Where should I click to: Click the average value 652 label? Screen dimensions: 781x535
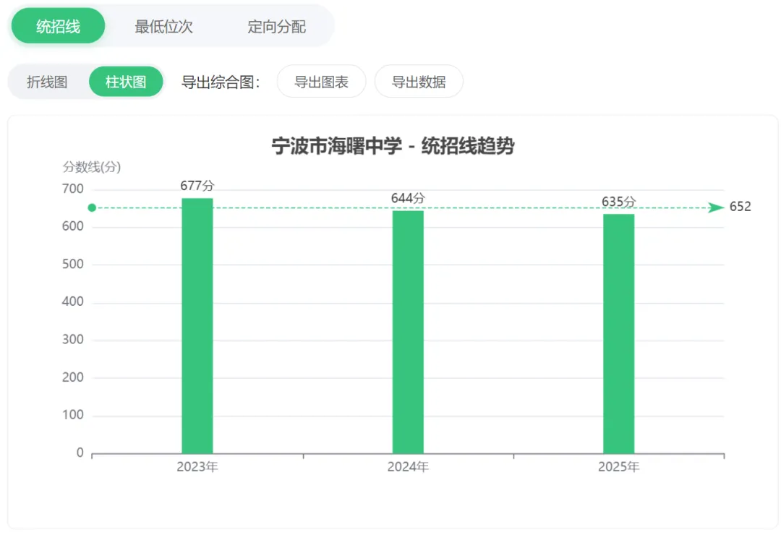741,206
